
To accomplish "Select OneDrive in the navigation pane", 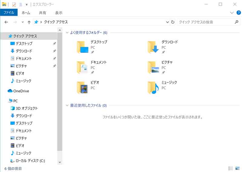I will coord(21,91).
